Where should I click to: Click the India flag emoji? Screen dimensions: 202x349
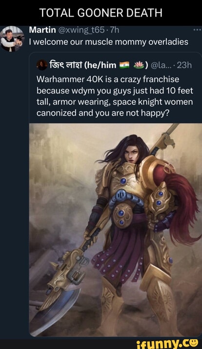(x=124, y=65)
